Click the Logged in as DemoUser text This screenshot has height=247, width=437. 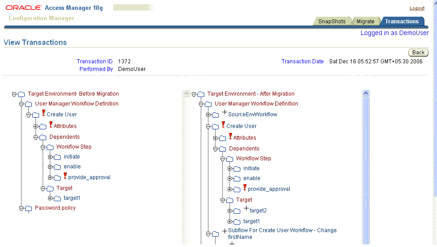click(394, 33)
